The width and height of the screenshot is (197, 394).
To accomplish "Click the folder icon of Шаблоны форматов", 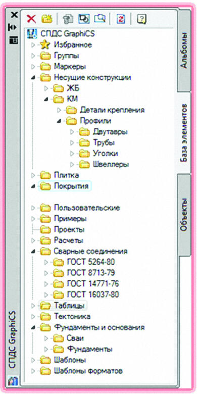I will tap(45, 371).
